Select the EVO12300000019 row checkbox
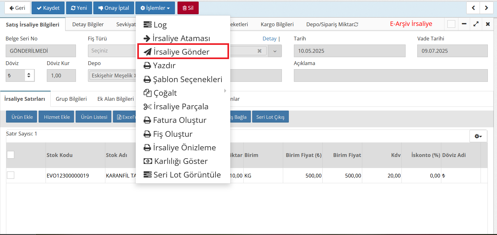The image size is (497, 235). click(x=11, y=175)
